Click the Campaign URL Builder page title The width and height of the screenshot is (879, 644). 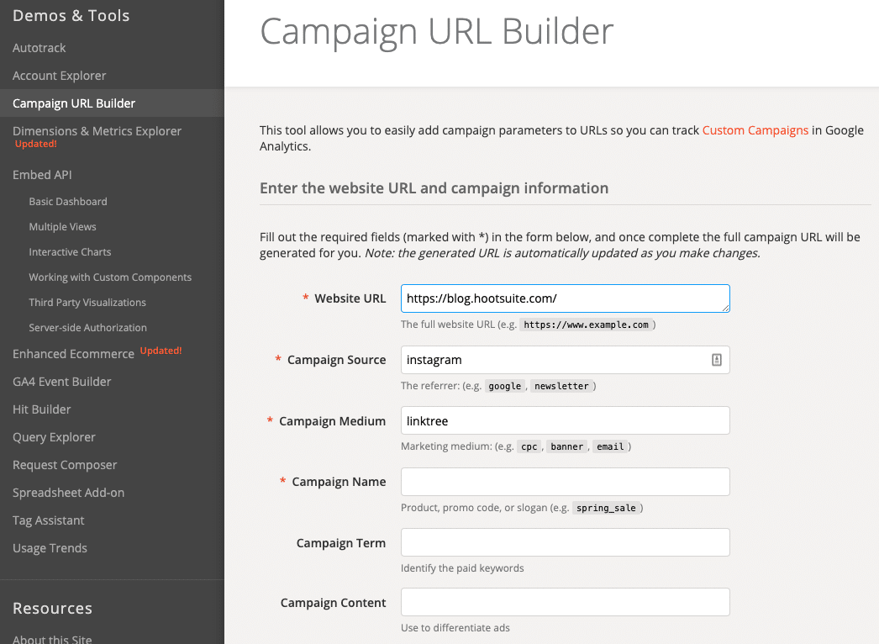click(437, 31)
